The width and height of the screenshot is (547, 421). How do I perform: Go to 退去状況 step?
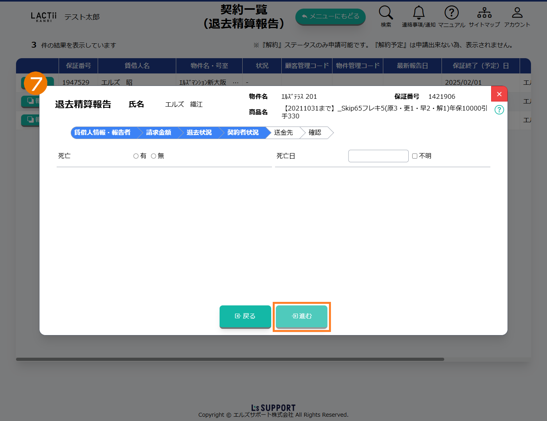click(199, 133)
